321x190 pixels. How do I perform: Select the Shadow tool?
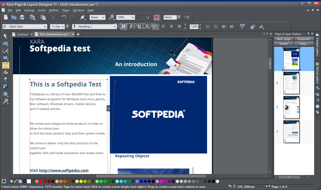tap(6, 87)
